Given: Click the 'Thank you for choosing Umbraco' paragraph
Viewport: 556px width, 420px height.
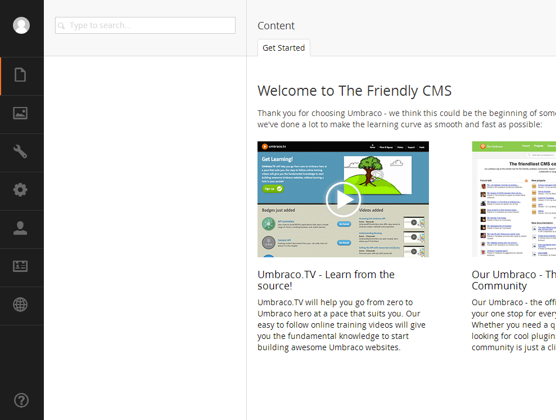Looking at the screenshot, I should 406,119.
